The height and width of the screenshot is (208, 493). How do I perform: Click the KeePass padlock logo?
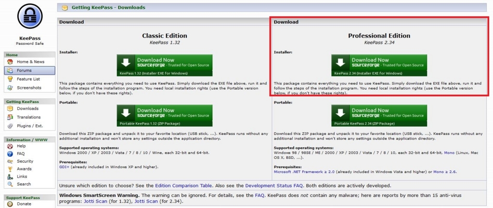pos(30,16)
